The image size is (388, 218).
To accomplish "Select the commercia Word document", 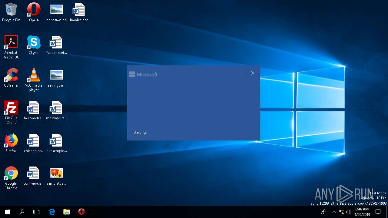I will [x=34, y=176].
